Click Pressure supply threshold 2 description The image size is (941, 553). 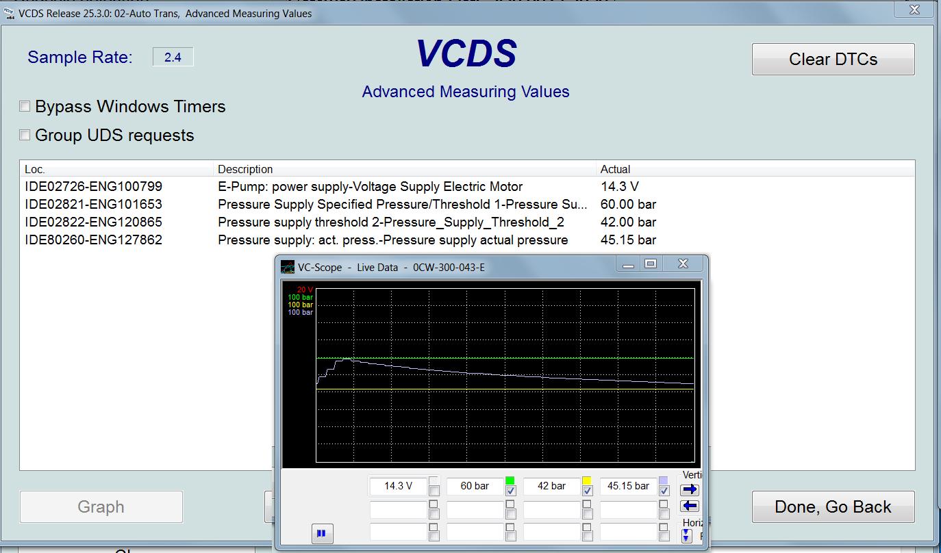click(390, 222)
